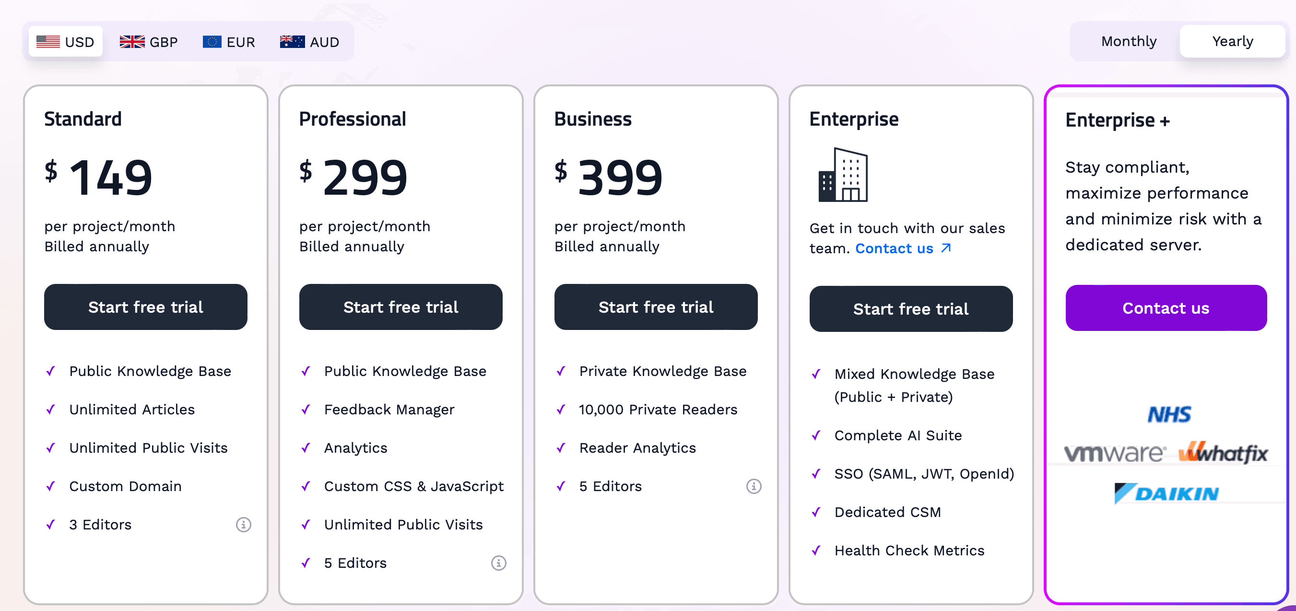
Task: Start free trial for Standard plan
Action: coord(145,307)
